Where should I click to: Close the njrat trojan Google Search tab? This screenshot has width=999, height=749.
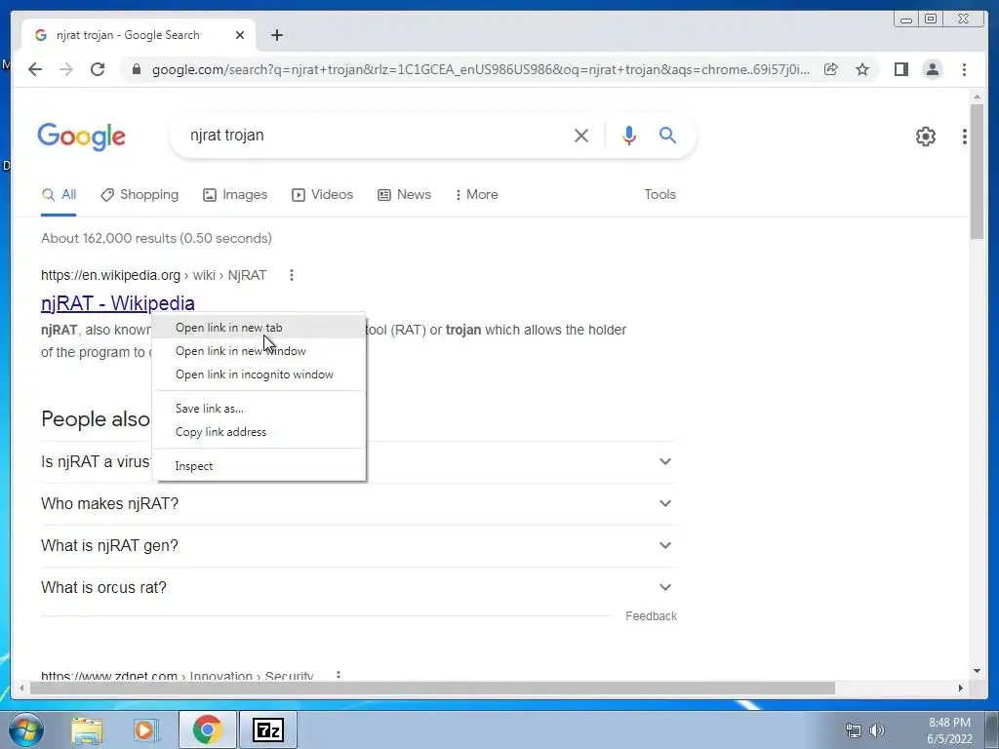(240, 35)
